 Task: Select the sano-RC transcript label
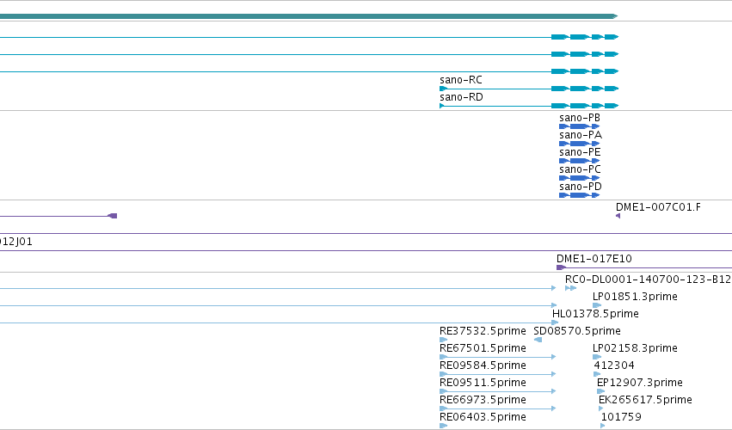point(461,80)
